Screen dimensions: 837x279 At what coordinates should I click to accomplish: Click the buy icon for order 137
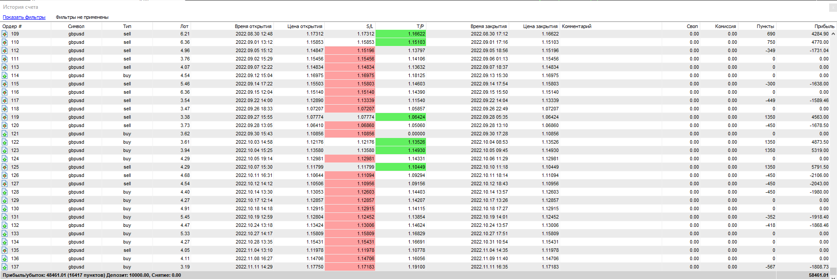4,267
